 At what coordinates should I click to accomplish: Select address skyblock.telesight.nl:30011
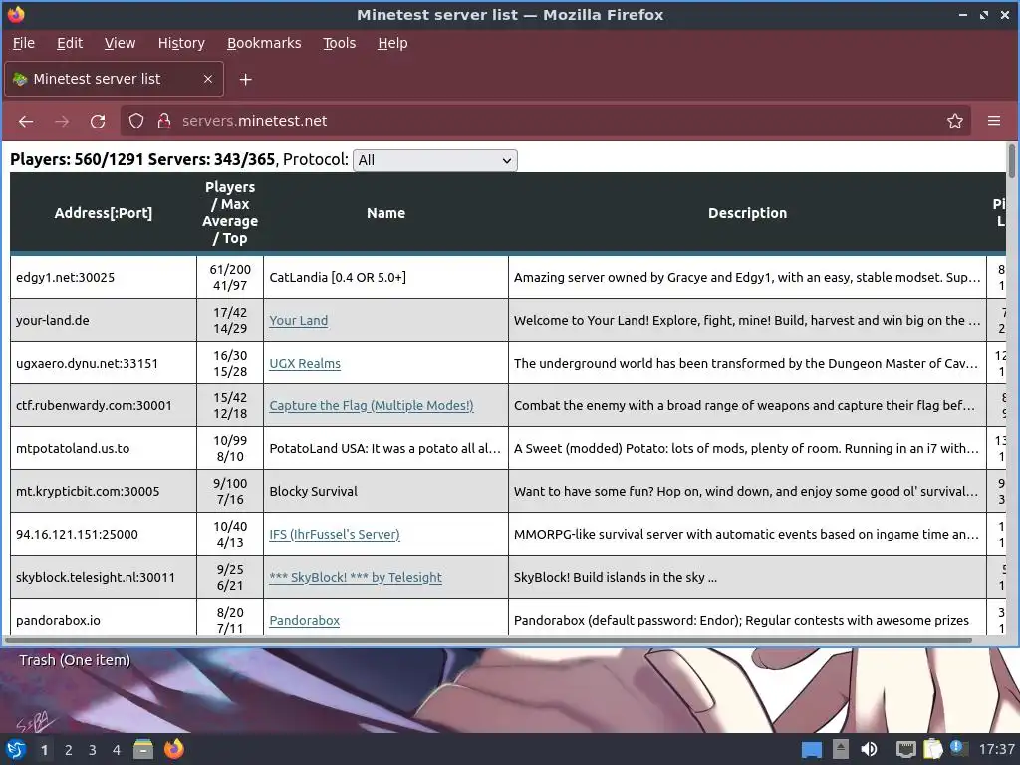(x=96, y=577)
